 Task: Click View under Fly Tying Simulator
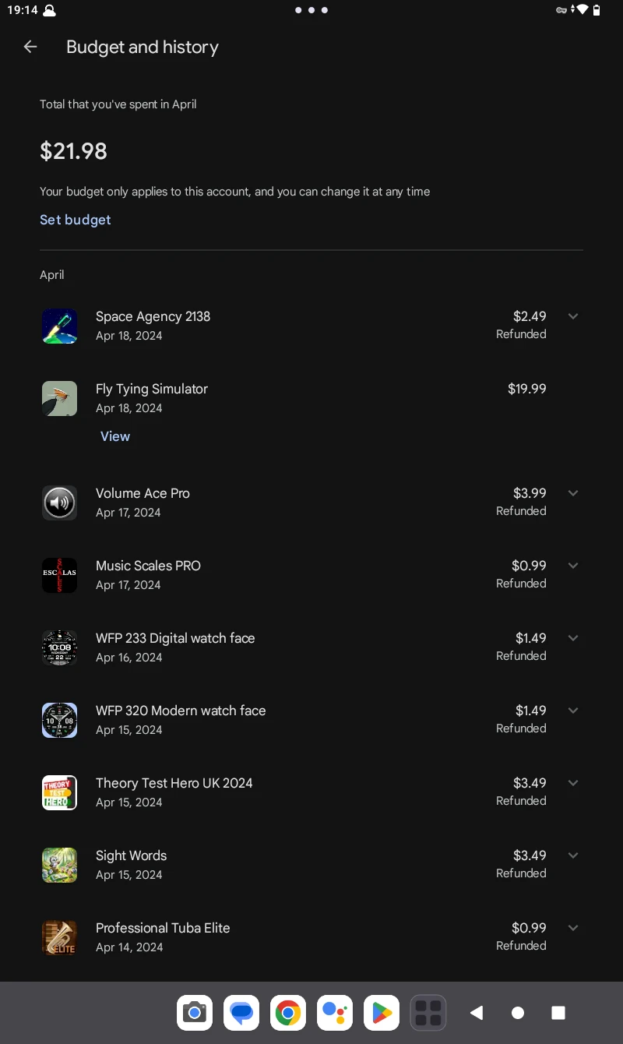coord(115,436)
